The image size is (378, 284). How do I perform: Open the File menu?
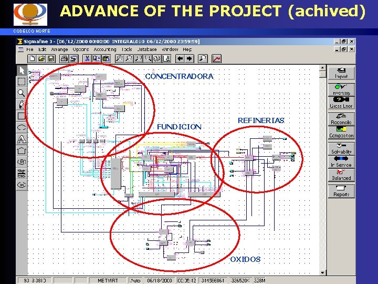(30, 49)
